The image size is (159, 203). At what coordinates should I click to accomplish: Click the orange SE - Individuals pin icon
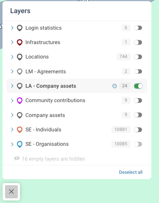point(20,130)
